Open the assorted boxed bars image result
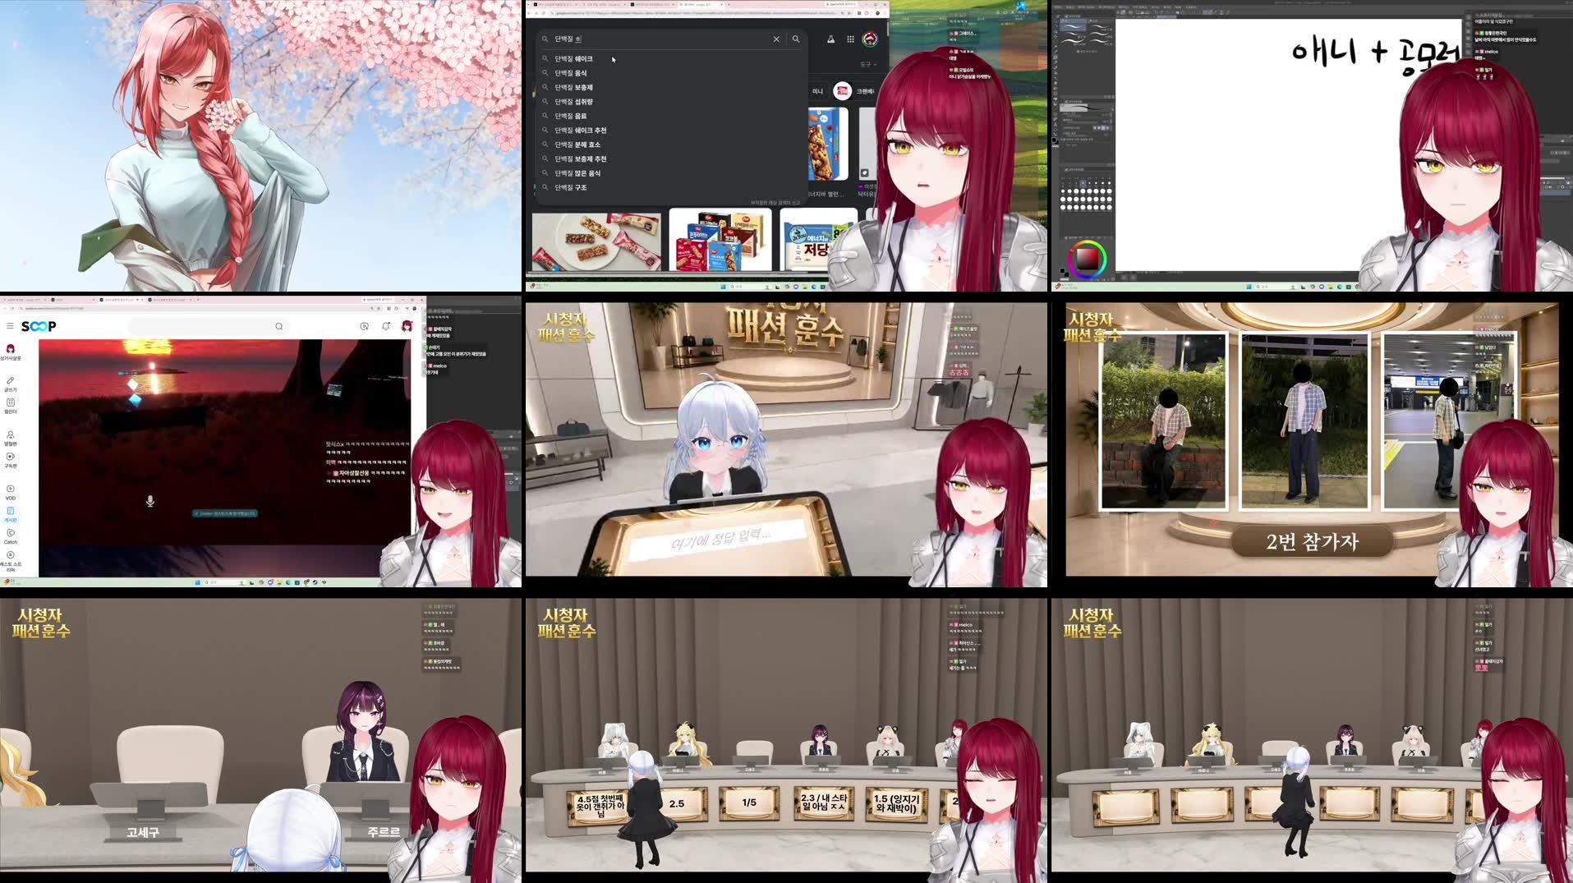 pyautogui.click(x=720, y=240)
